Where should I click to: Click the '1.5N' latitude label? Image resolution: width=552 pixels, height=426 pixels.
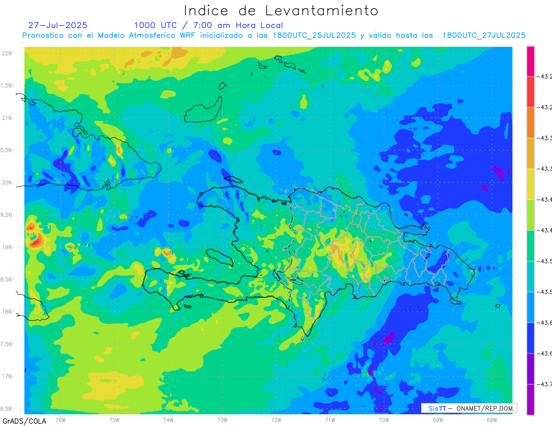[6, 85]
